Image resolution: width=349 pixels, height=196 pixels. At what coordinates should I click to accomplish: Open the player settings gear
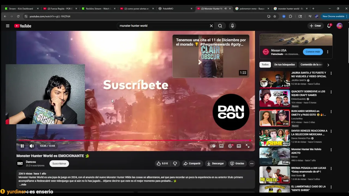coord(230,146)
